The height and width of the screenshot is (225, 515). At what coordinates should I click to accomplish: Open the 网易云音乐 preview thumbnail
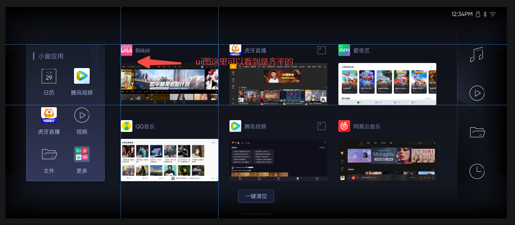click(x=387, y=160)
